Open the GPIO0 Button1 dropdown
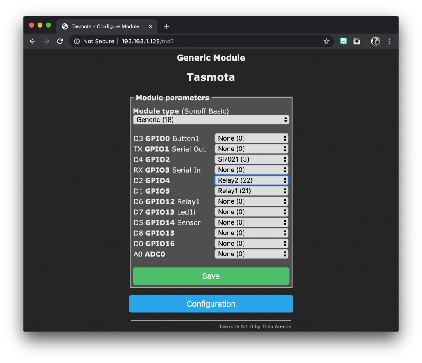Screen dimensions: 422x363 click(251, 138)
